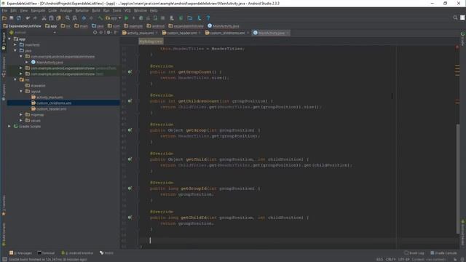The width and height of the screenshot is (466, 262).
Task: Collapse the java folder
Action: (15, 50)
